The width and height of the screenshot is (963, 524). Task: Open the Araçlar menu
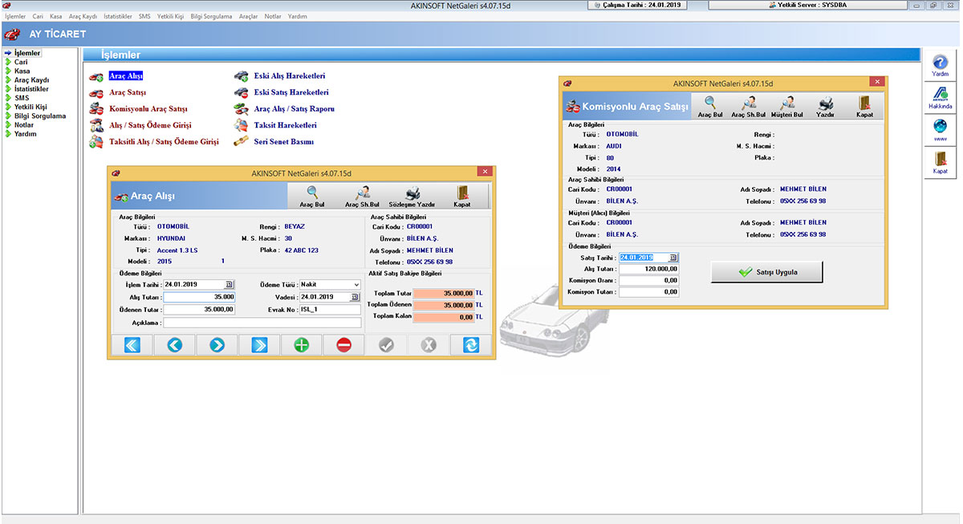248,16
